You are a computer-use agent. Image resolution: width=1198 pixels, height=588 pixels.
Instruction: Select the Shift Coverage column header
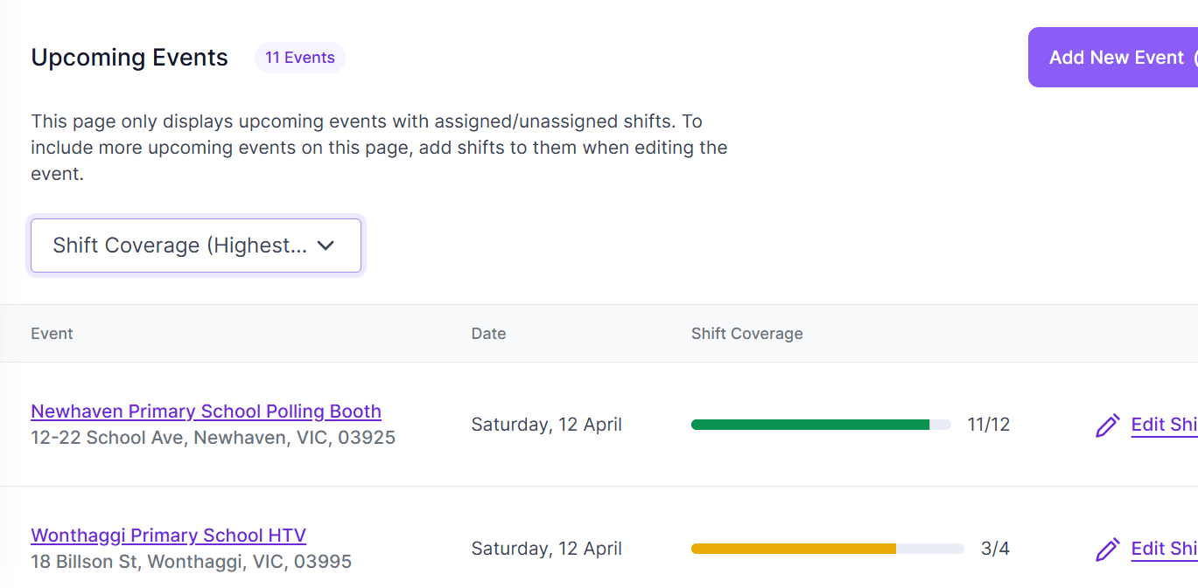746,334
